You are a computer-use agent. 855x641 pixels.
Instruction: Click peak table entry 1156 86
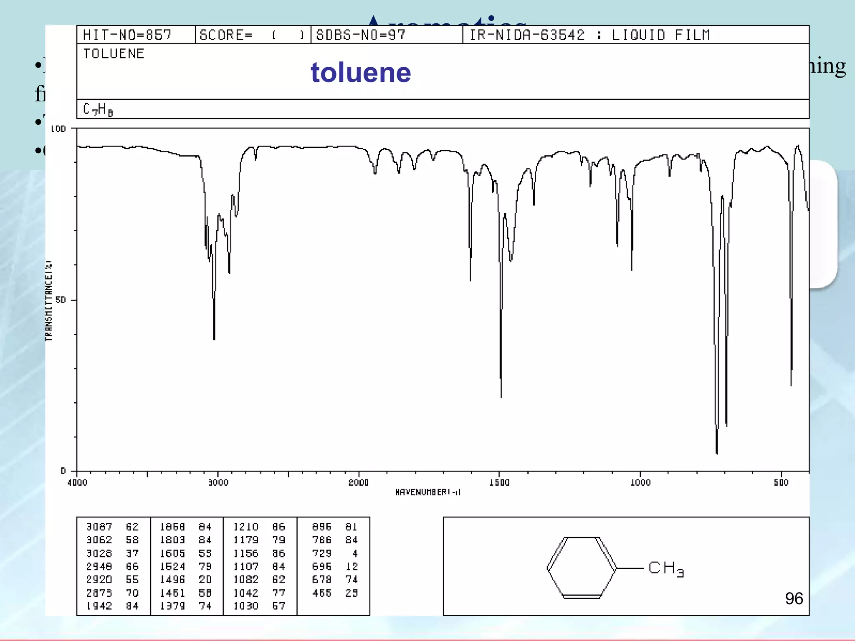click(259, 553)
